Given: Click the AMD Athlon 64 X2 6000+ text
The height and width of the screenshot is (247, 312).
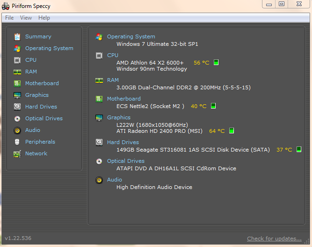Looking at the screenshot, I should tap(150, 63).
